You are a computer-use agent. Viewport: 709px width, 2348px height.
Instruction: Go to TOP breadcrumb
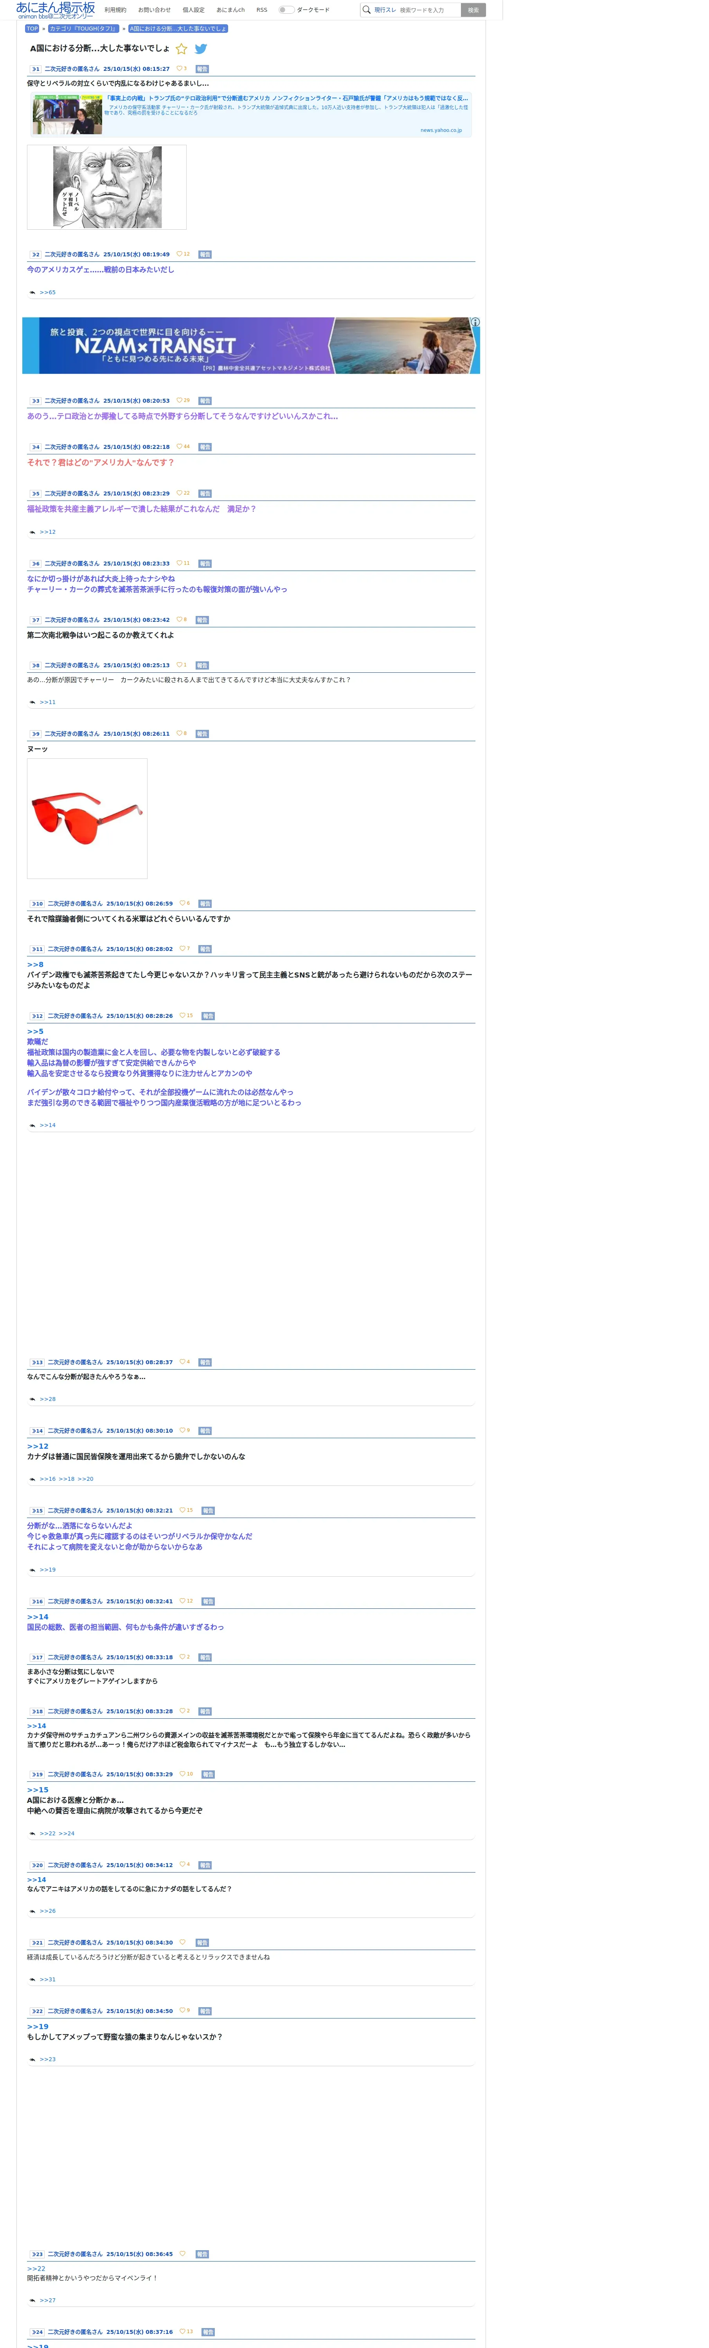(32, 28)
